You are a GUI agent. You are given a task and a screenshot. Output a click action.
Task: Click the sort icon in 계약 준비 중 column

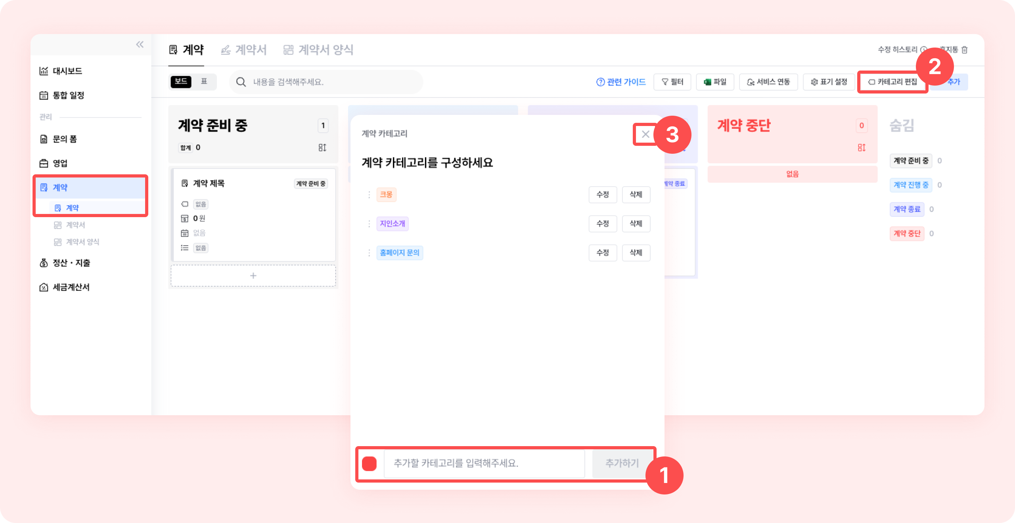322,147
